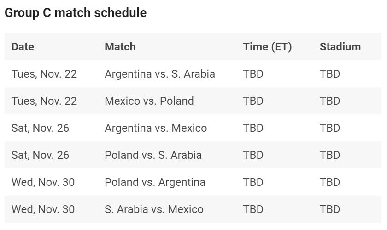Select the Date column header
Screen dimensions: 387x230
coord(23,47)
